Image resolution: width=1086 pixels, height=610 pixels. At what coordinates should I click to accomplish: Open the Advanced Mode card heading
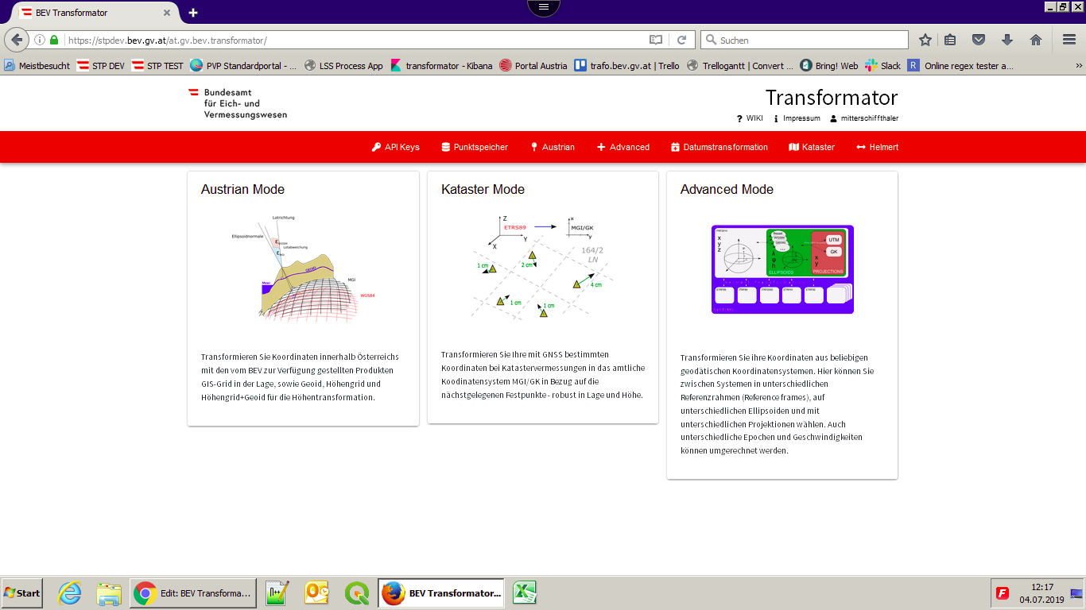pyautogui.click(x=727, y=189)
